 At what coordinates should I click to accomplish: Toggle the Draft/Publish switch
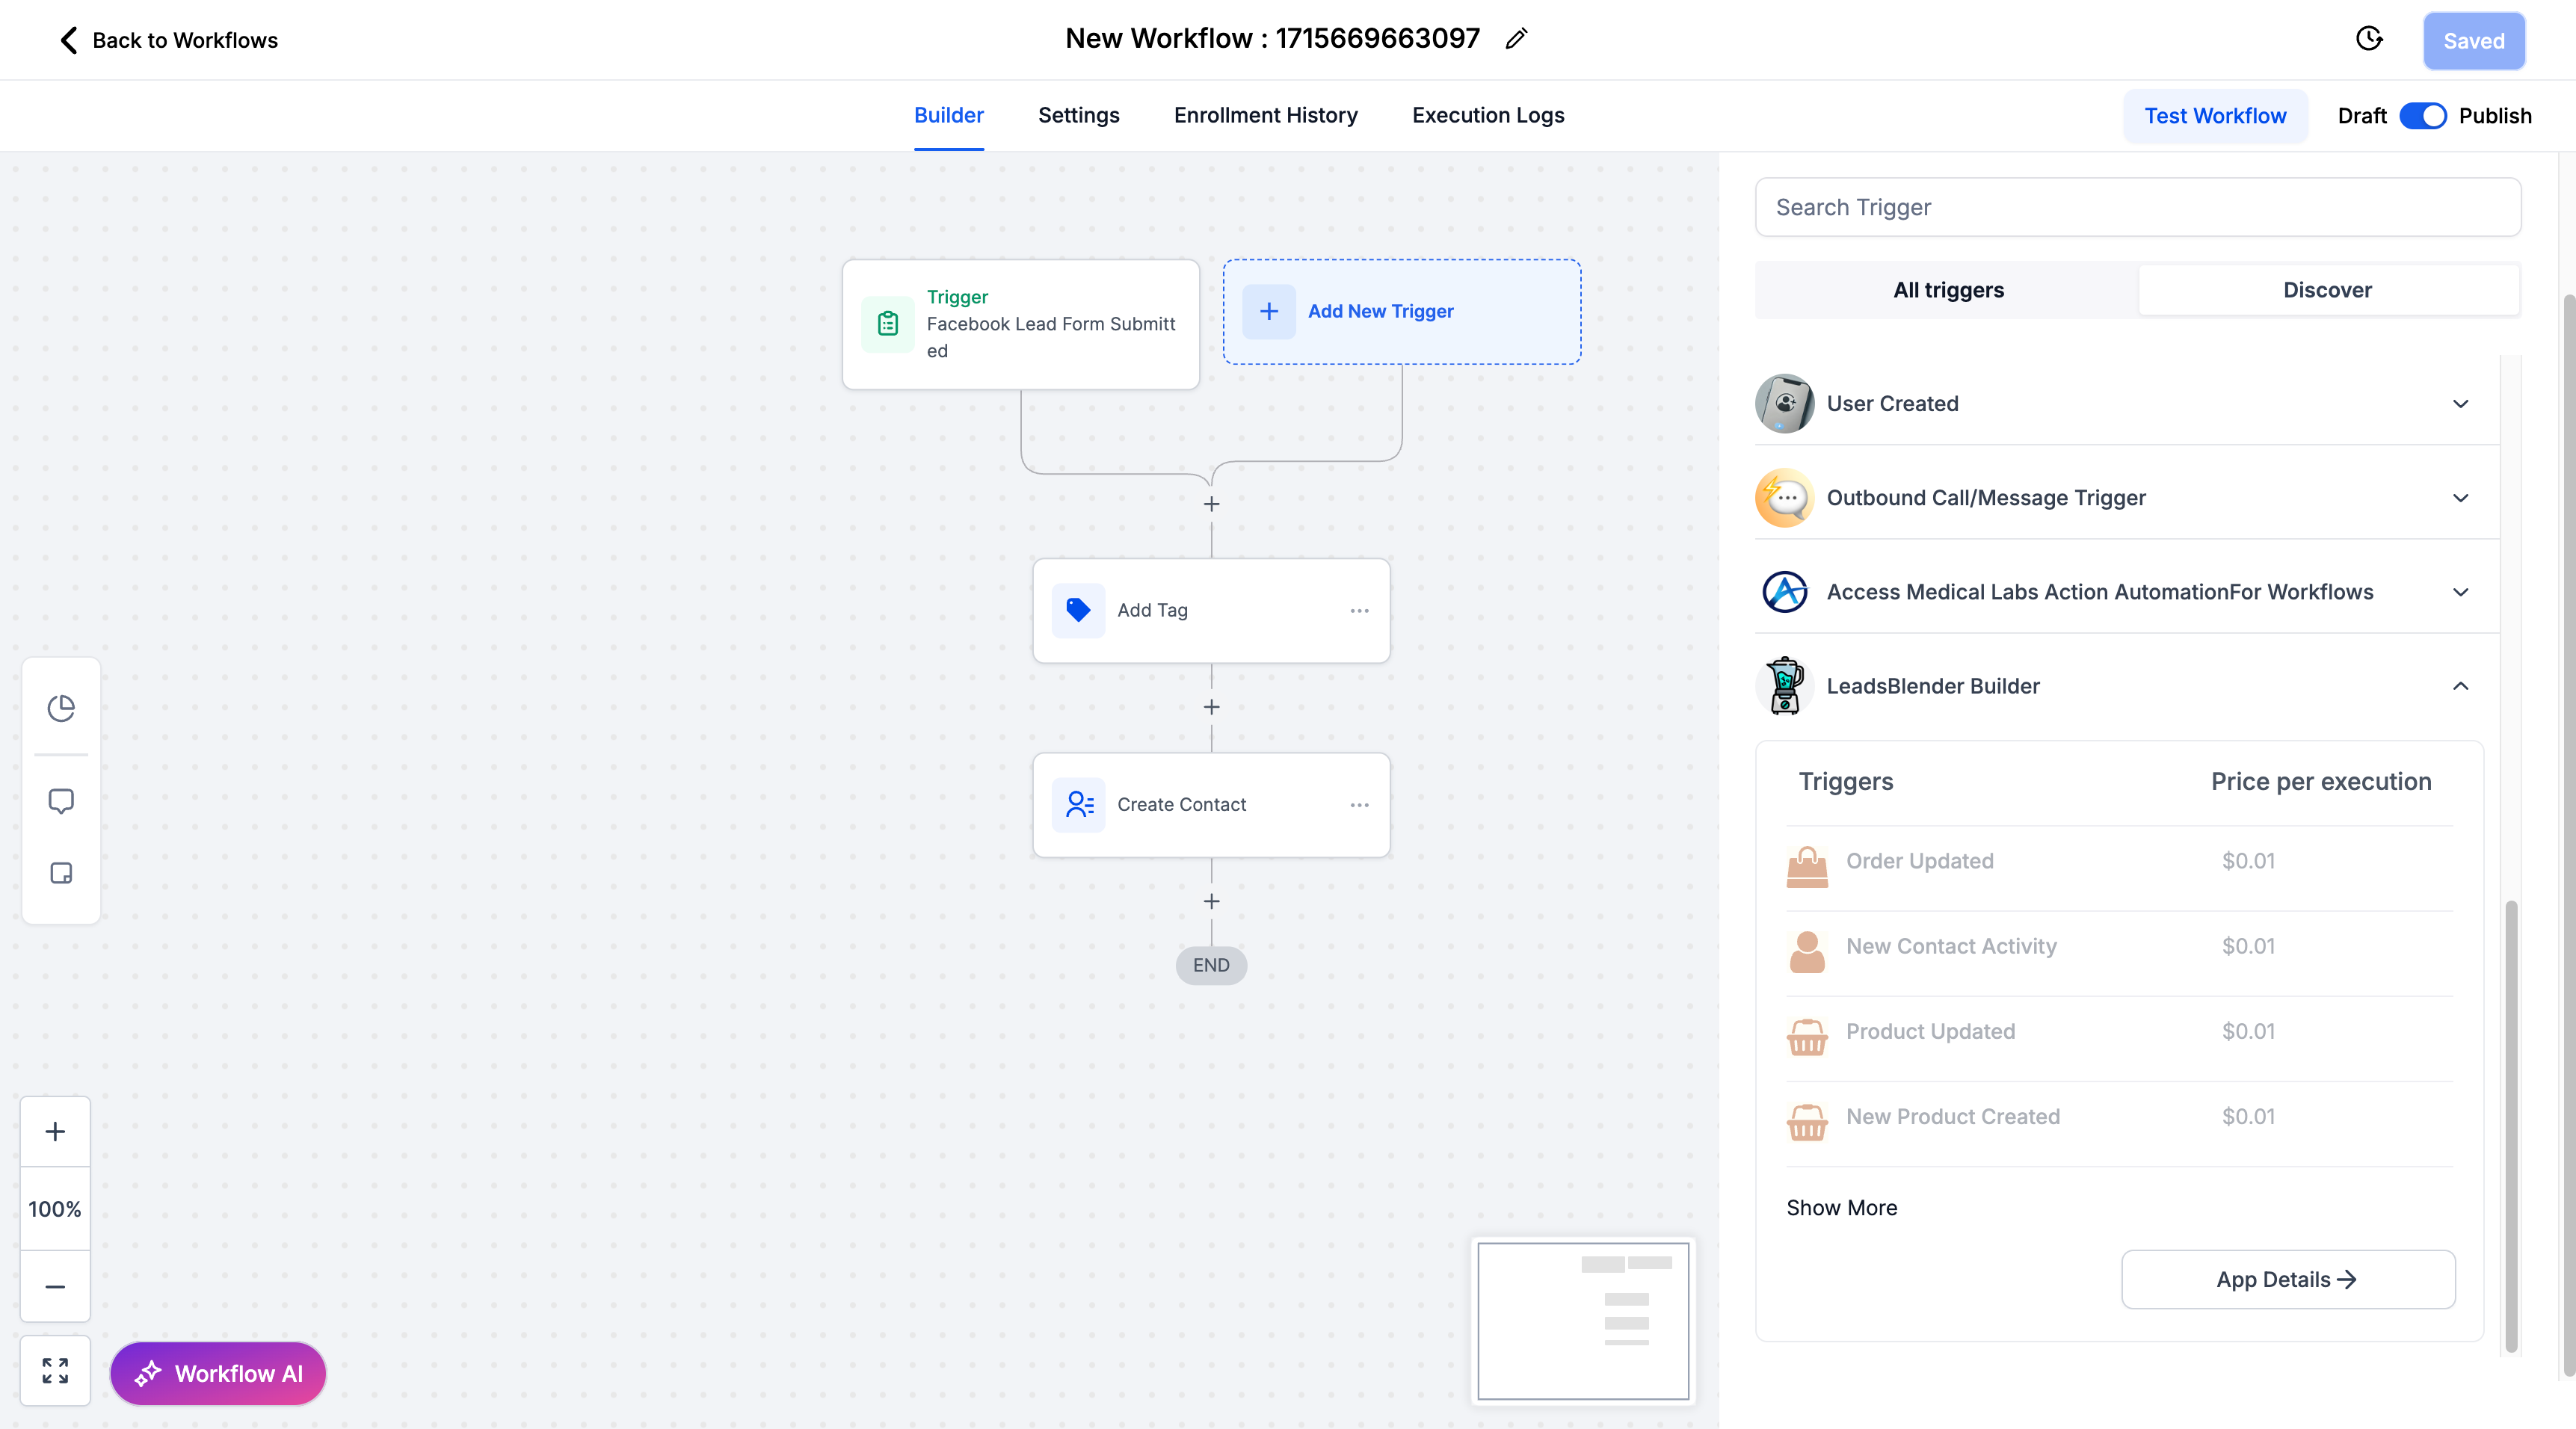pyautogui.click(x=2422, y=116)
